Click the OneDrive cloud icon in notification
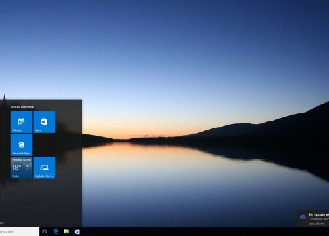Viewport: 329px width, 236px height. (x=303, y=217)
